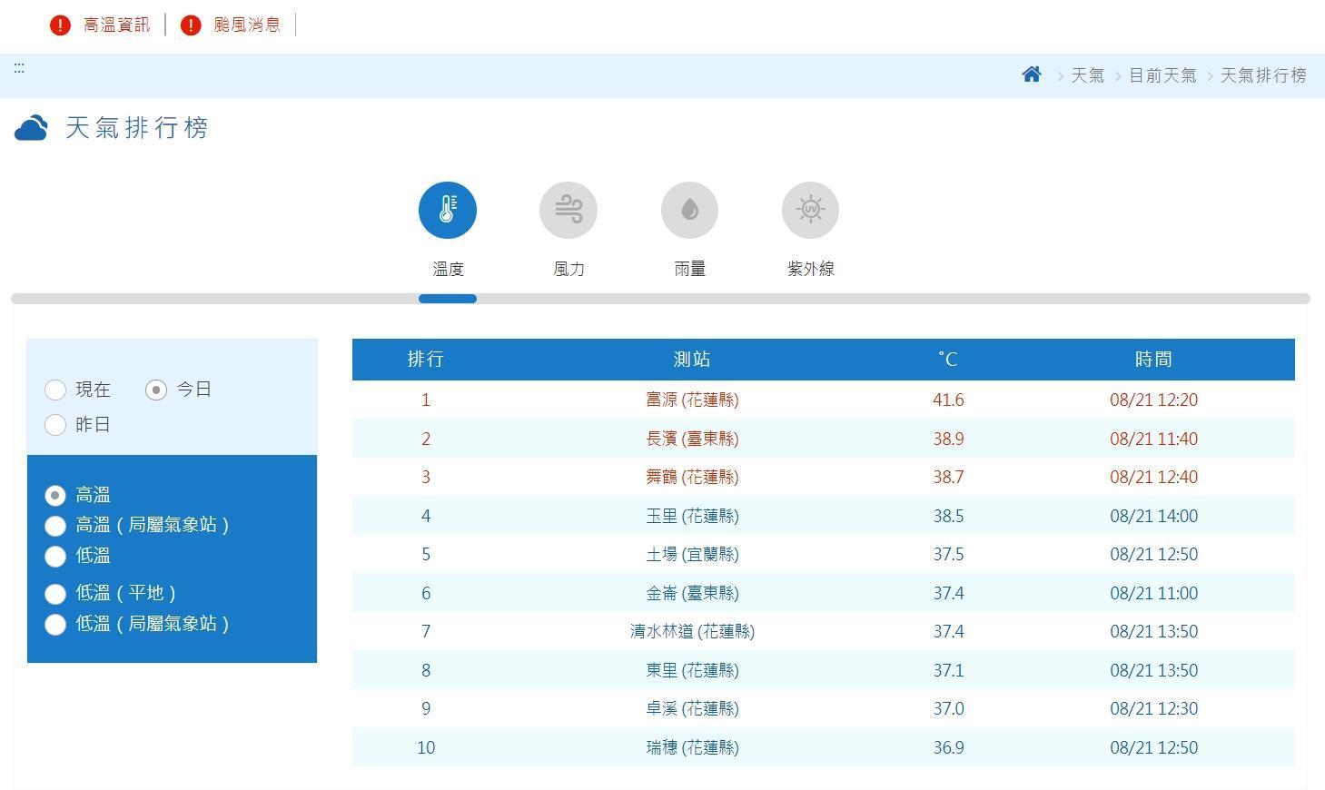Open the 颱風消息 alert link
The image size is (1325, 790).
247,25
